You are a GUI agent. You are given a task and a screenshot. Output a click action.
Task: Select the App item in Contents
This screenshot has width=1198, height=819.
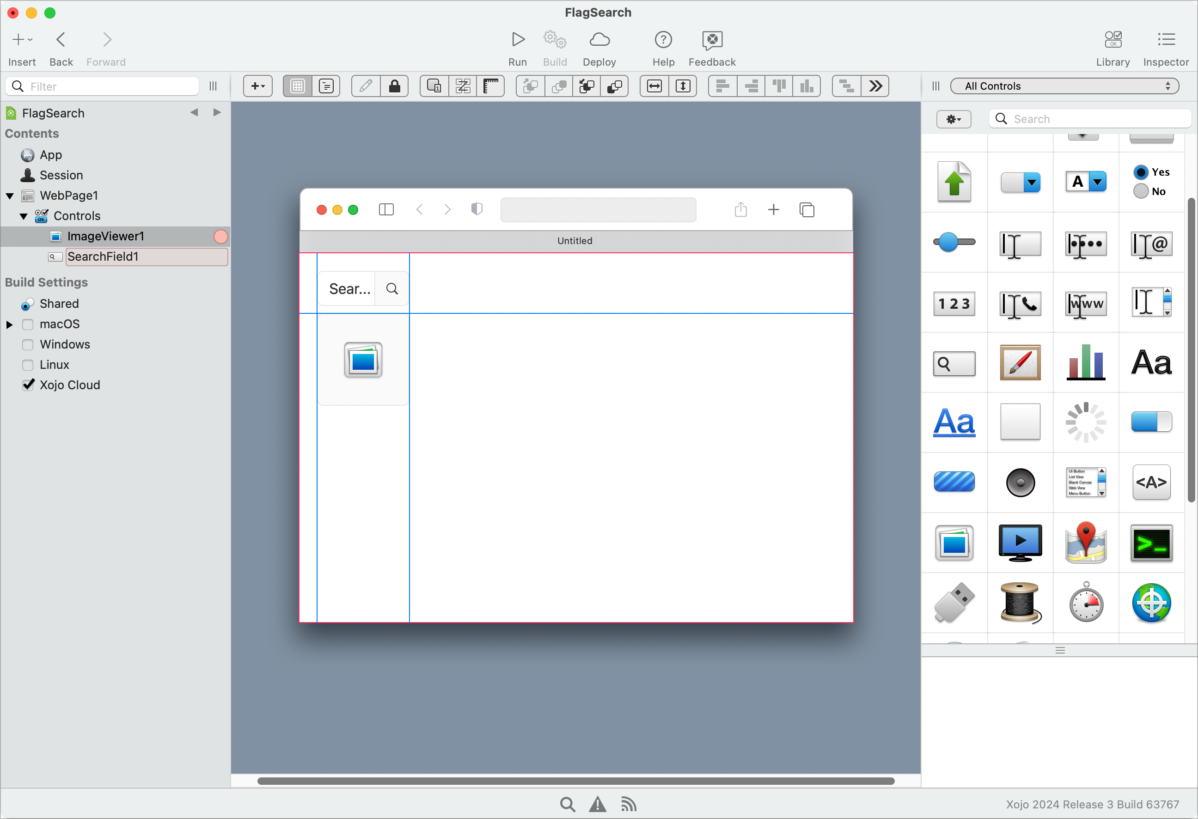pyautogui.click(x=50, y=155)
